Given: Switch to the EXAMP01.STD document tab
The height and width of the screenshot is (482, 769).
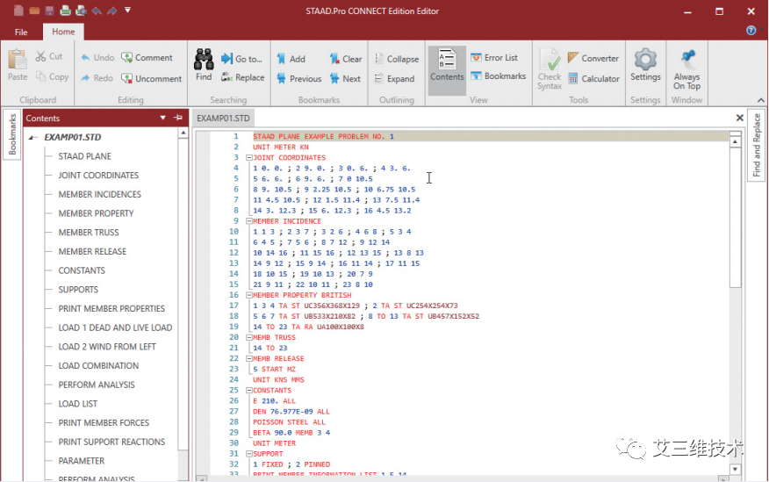Looking at the screenshot, I should click(x=223, y=118).
